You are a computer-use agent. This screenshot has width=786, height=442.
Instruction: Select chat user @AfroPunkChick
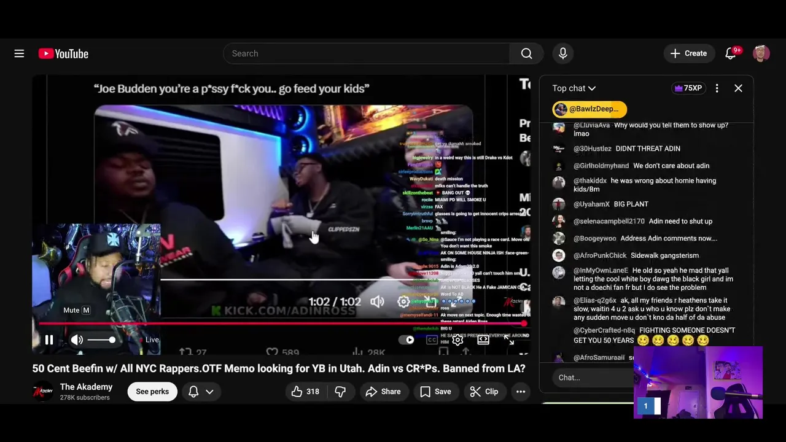600,256
